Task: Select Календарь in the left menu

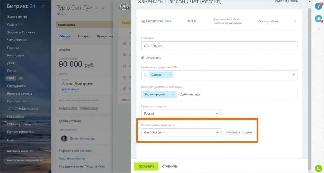Action: 15,55
